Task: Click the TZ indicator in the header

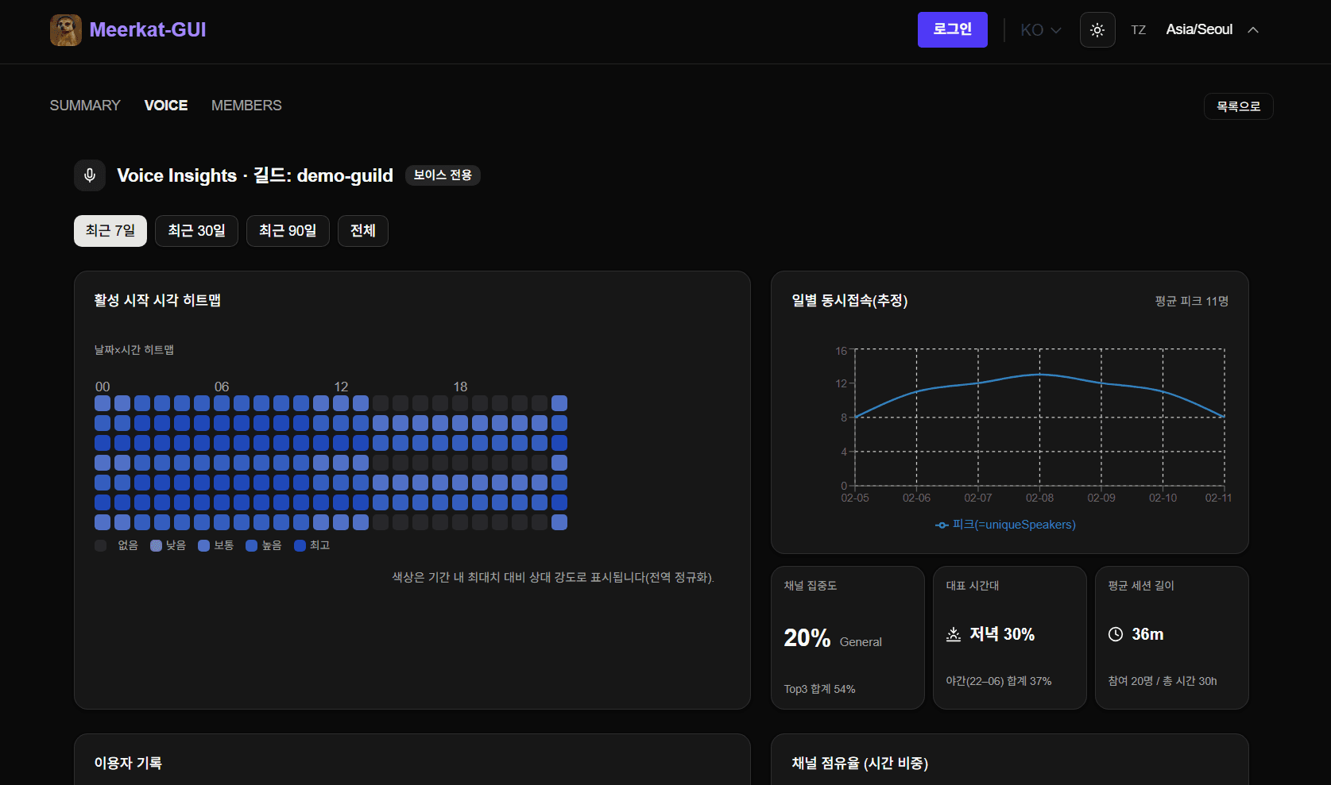Action: [1139, 29]
